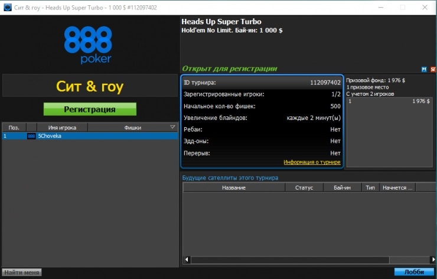Sort satellites by the Название column
This screenshot has width=437, height=279.
[234, 187]
